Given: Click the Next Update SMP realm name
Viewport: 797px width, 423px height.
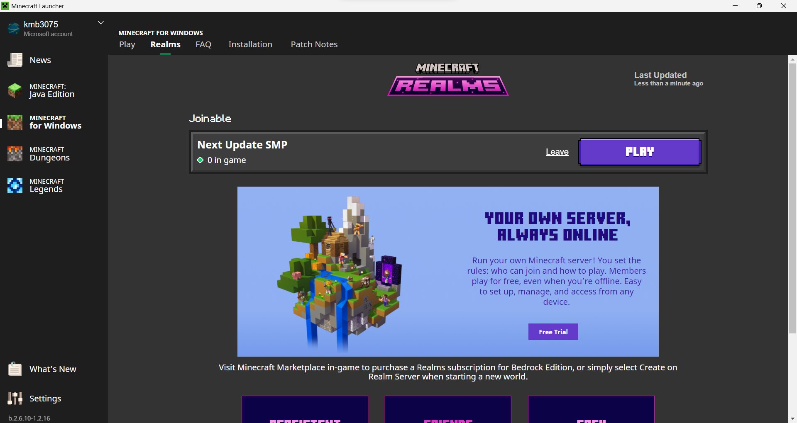Looking at the screenshot, I should click(x=242, y=145).
